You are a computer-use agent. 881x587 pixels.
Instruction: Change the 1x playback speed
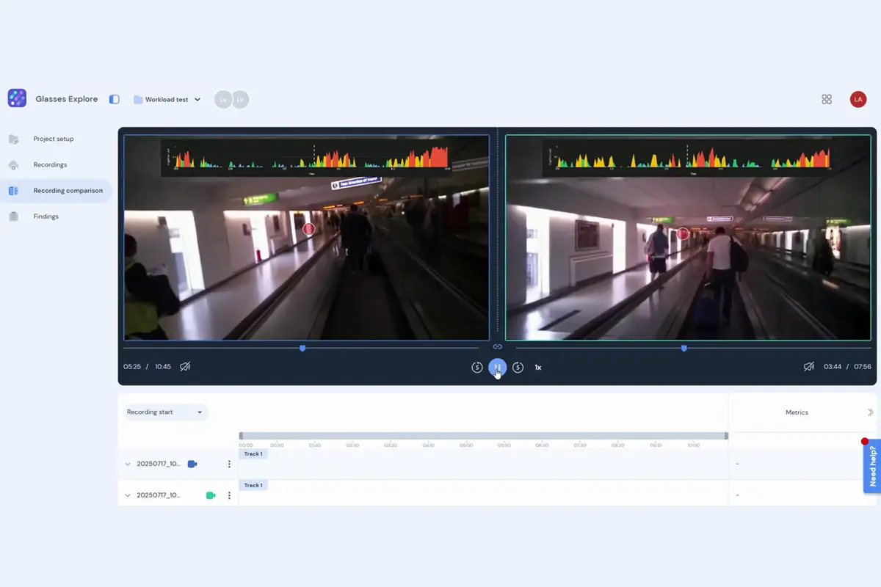pyautogui.click(x=538, y=367)
